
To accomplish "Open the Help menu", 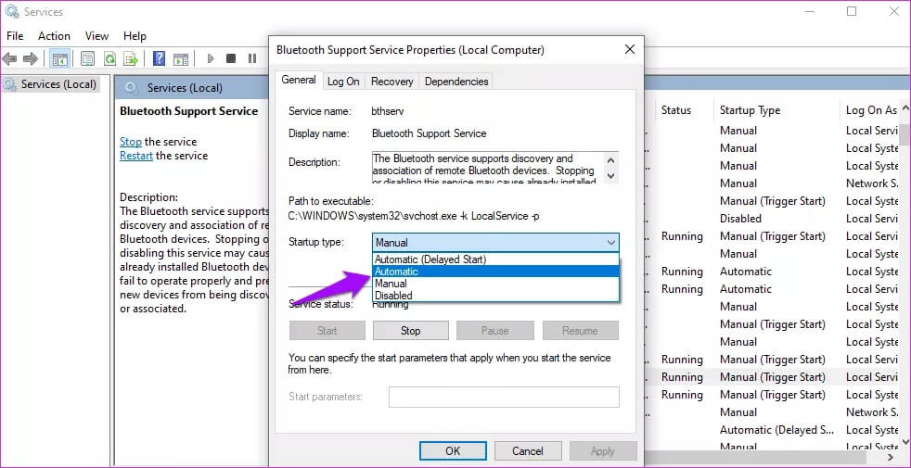I will coord(135,36).
